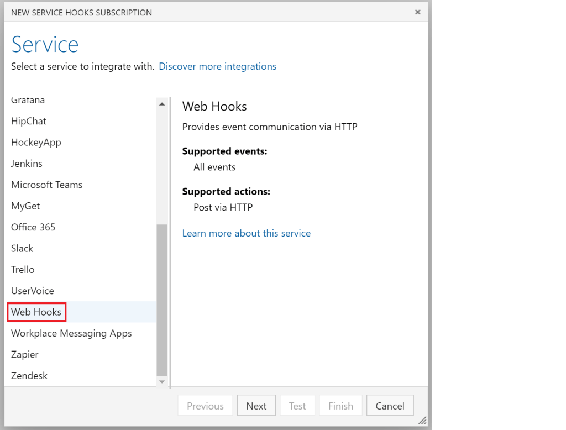Screen dimensions: 566x430
Task: Select HockeyApp service
Action: [36, 143]
